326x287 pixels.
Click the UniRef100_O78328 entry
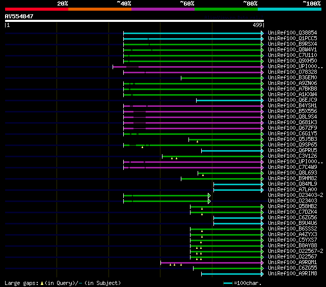[x=292, y=72]
